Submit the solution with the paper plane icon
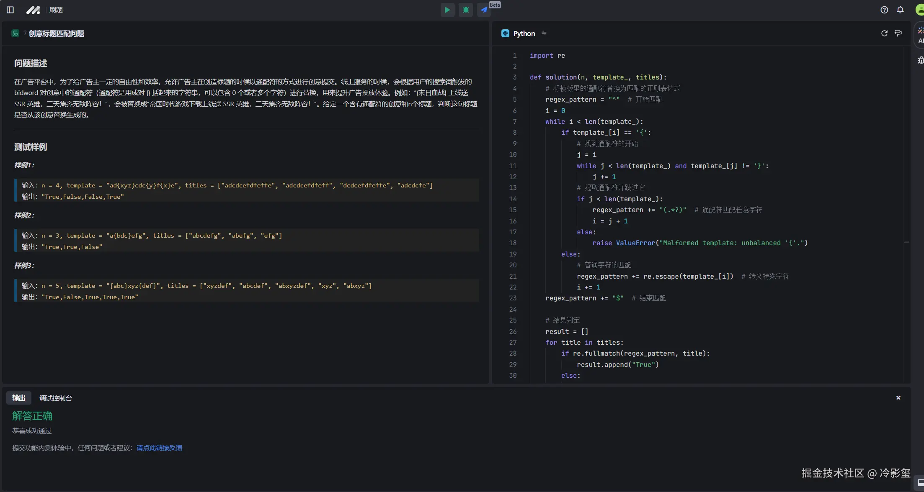 click(x=484, y=10)
